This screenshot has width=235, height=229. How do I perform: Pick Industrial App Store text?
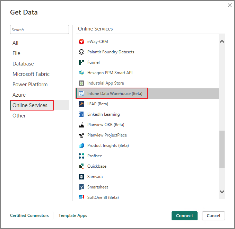click(106, 83)
